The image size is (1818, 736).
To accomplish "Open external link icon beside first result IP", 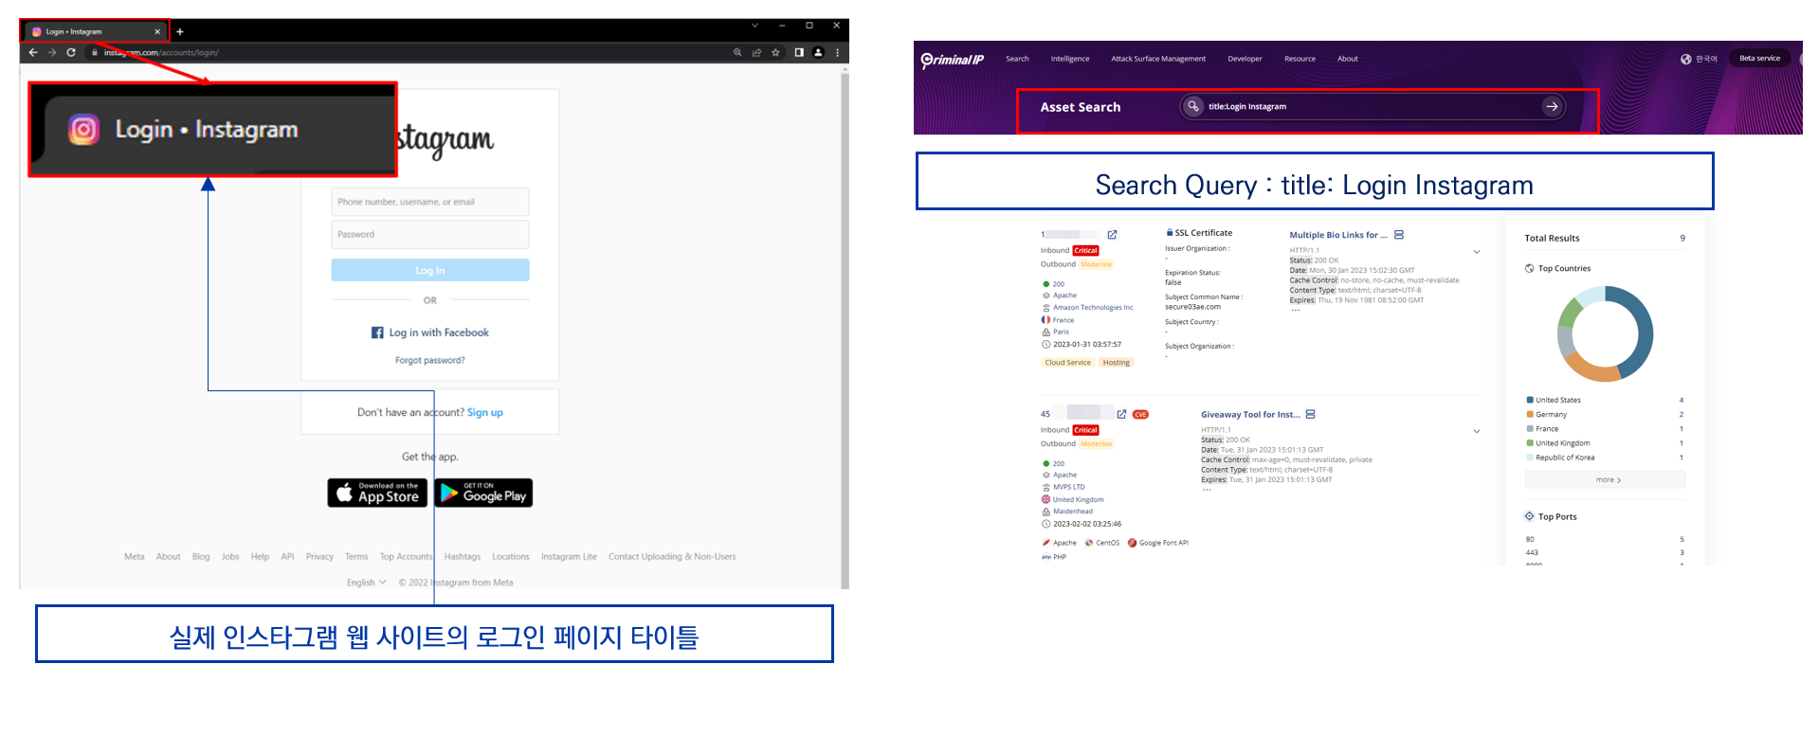I will [x=1112, y=235].
